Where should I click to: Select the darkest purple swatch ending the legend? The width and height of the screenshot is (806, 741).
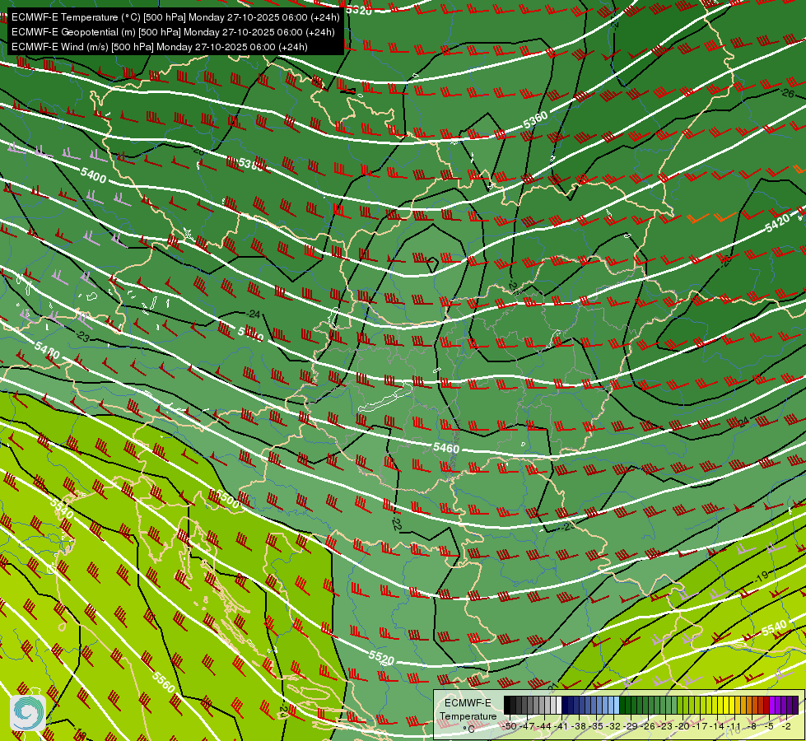pos(795,705)
